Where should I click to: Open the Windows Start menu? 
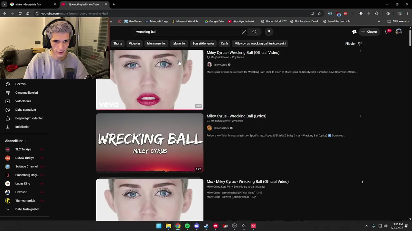[x=159, y=226]
